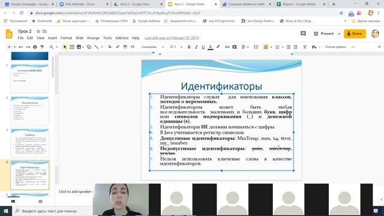Activate the paint format tool
The width and height of the screenshot is (384, 216).
click(x=42, y=47)
